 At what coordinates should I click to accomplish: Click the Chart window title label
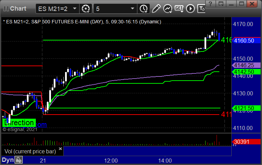point(18,9)
